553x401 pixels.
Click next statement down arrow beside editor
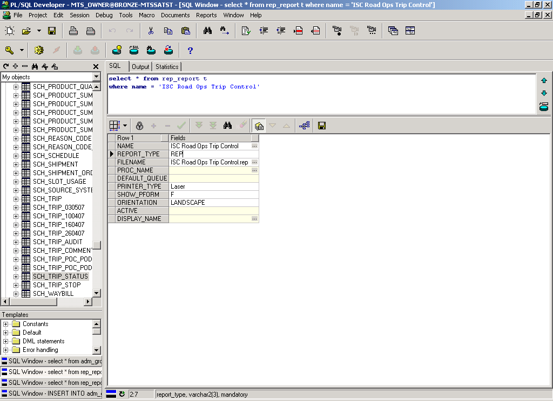point(544,93)
